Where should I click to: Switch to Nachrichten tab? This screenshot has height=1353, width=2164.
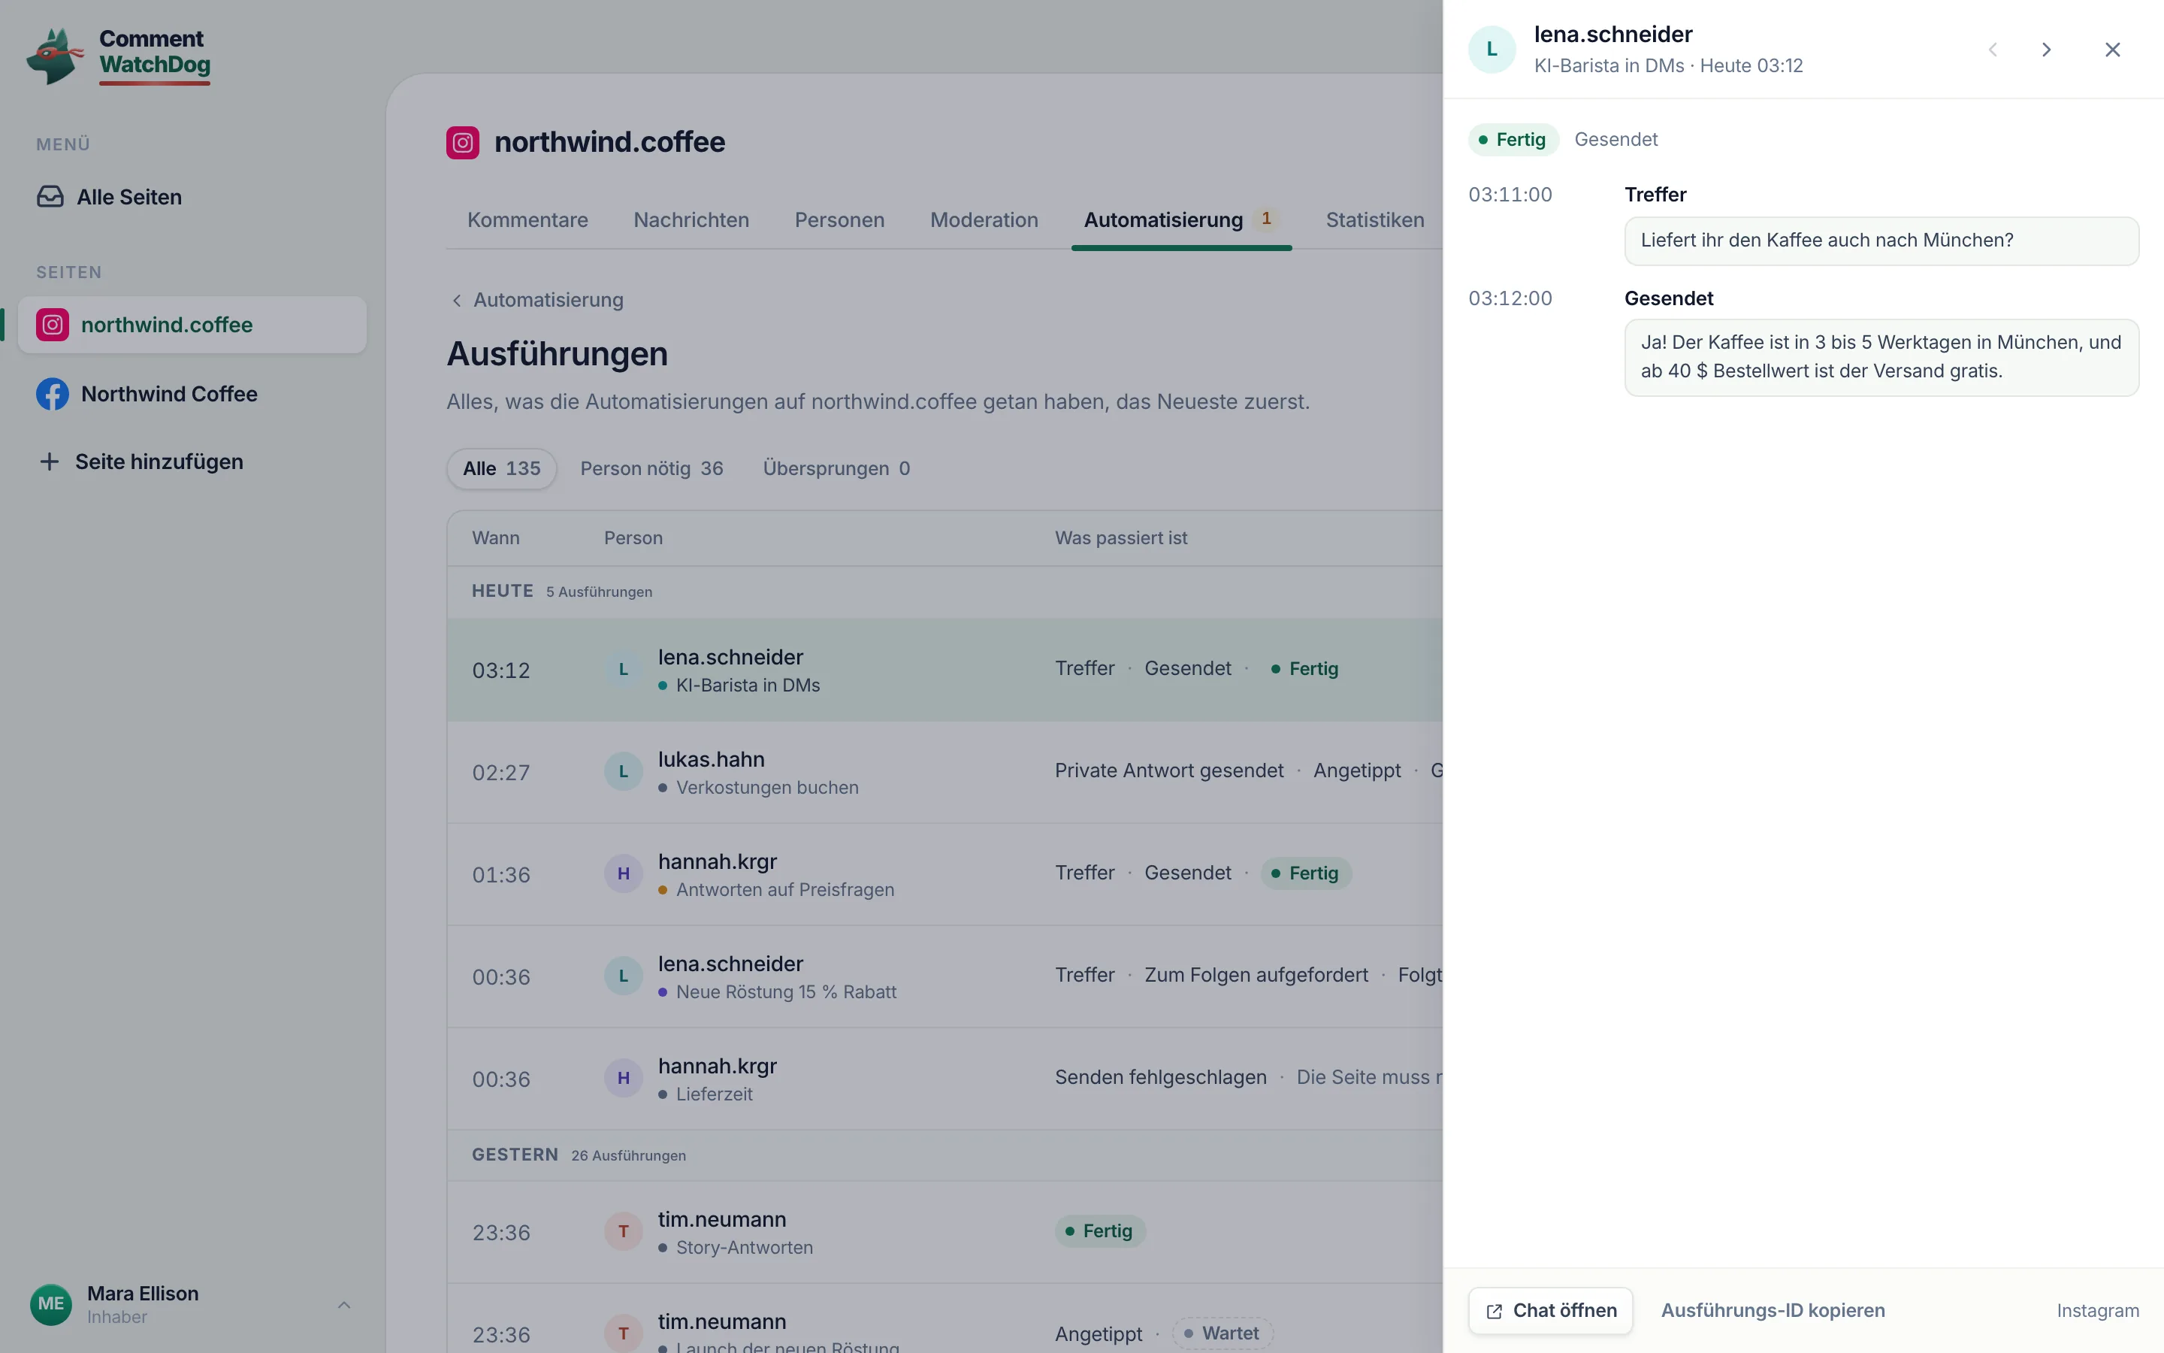point(691,220)
